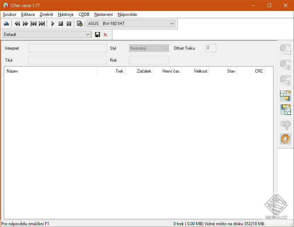Convert WAV files to compressed audio
This screenshot has width=294, height=227.
point(285,95)
